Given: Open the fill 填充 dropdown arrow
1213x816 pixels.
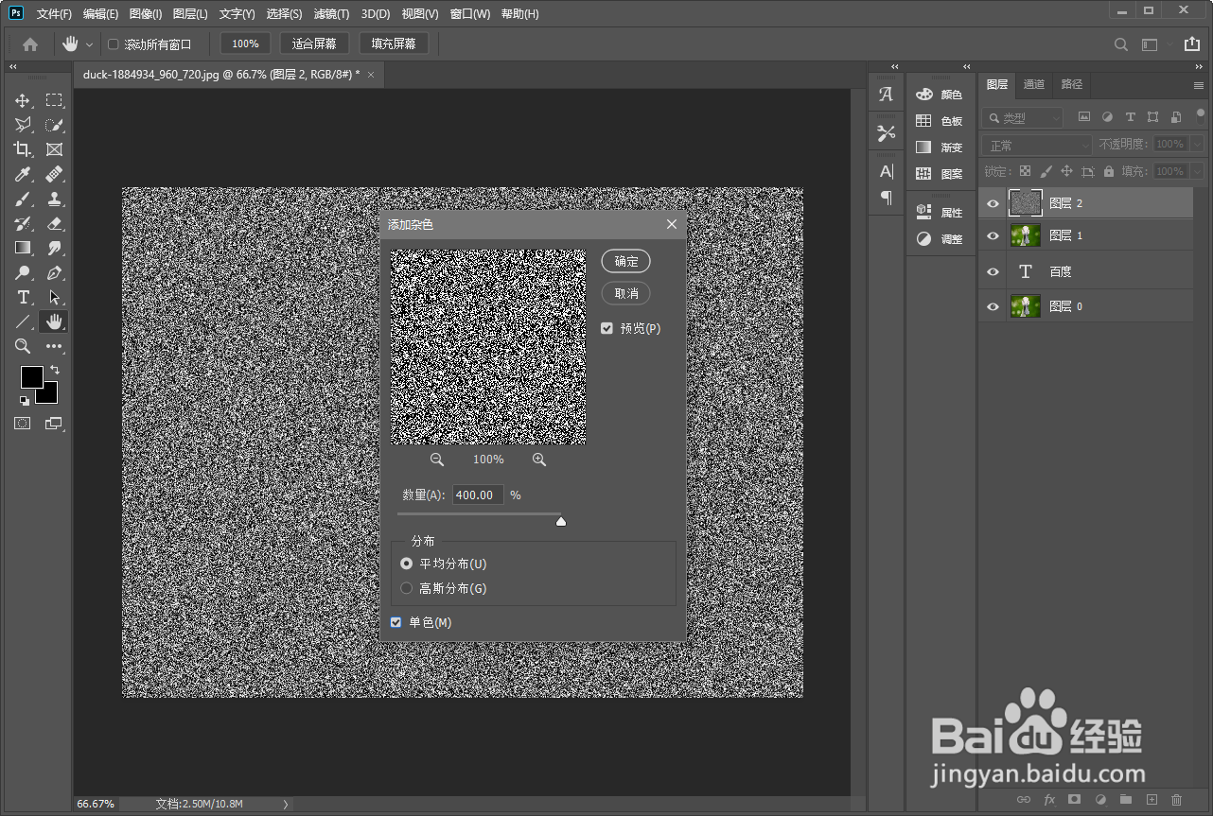Looking at the screenshot, I should click(1197, 171).
